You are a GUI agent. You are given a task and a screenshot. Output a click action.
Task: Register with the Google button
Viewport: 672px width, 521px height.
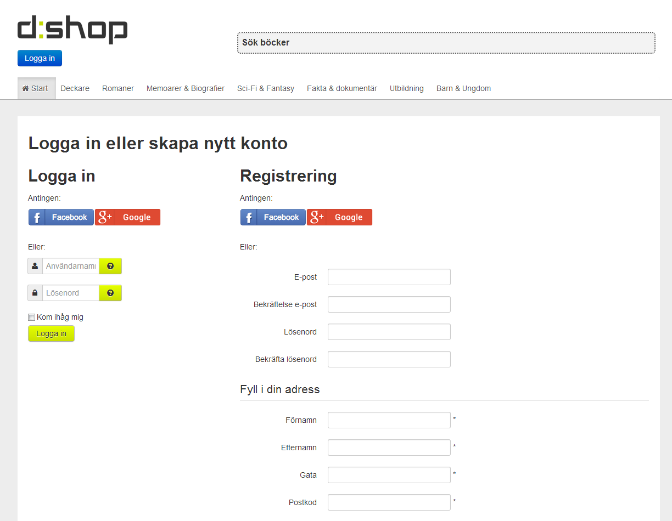340,217
